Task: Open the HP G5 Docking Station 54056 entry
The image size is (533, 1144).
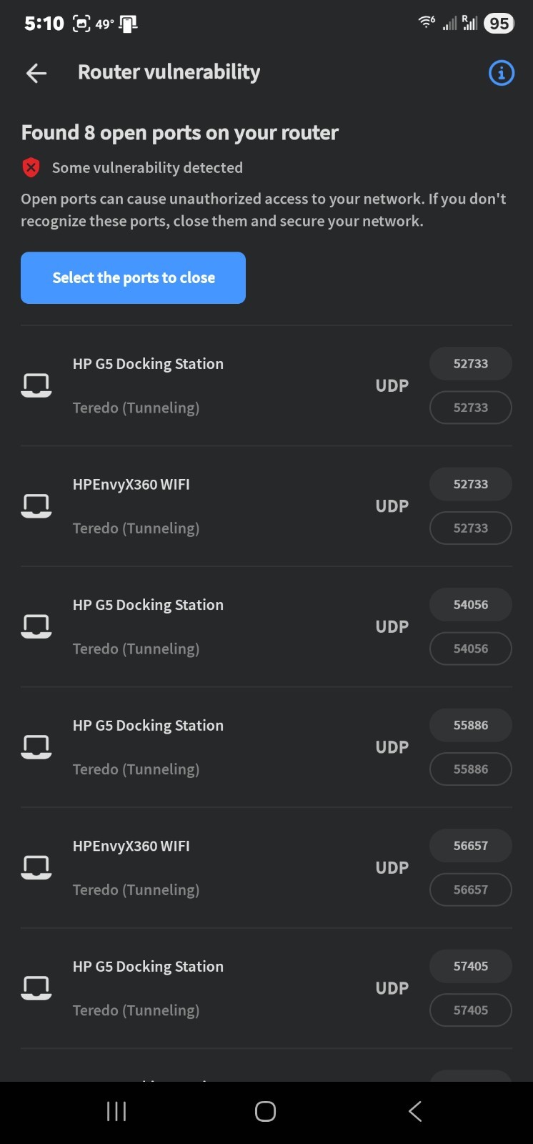Action: coord(148,606)
